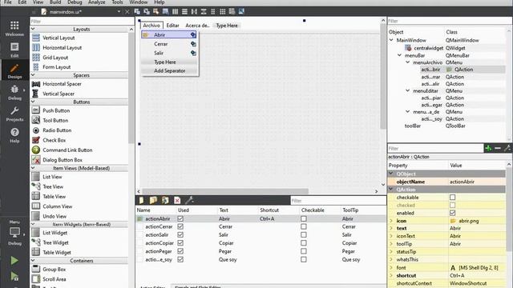
Task: Click the New action icon in Action Editor
Action: (141, 200)
